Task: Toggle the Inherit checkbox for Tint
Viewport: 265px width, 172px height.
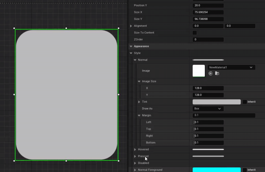Action: (245, 102)
